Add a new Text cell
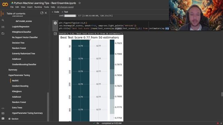Screen dimensions: 223x125 pos(65,12)
